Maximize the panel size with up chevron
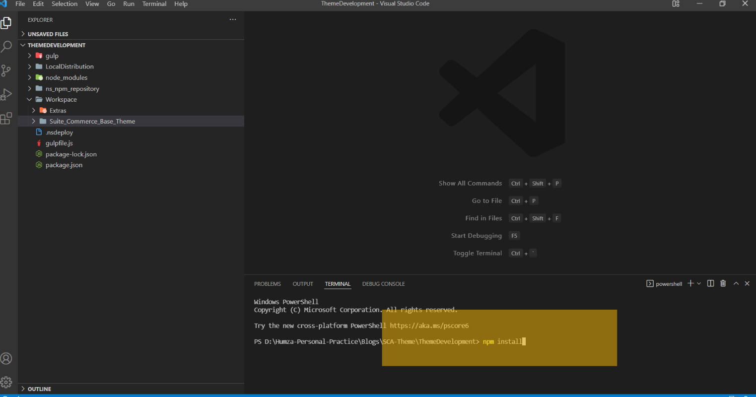The width and height of the screenshot is (756, 397). (x=736, y=283)
